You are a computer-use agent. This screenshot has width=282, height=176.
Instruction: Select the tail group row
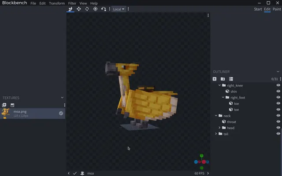click(x=246, y=134)
